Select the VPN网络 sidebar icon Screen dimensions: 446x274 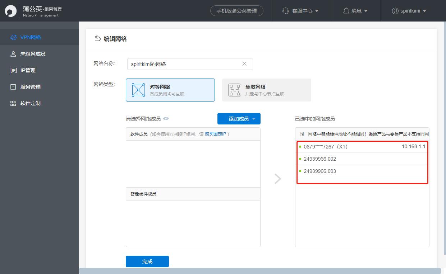(14, 37)
